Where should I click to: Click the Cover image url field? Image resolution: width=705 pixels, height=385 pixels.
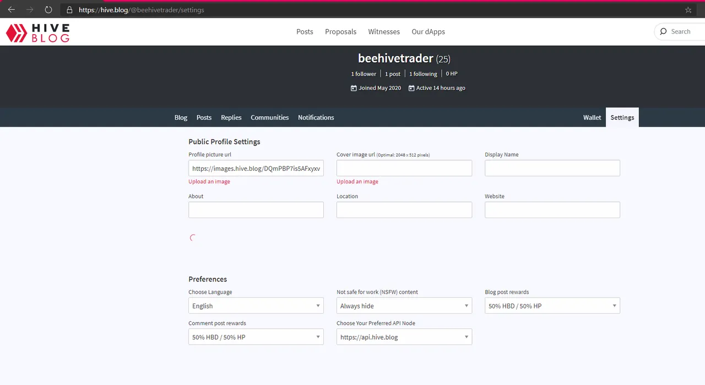404,169
